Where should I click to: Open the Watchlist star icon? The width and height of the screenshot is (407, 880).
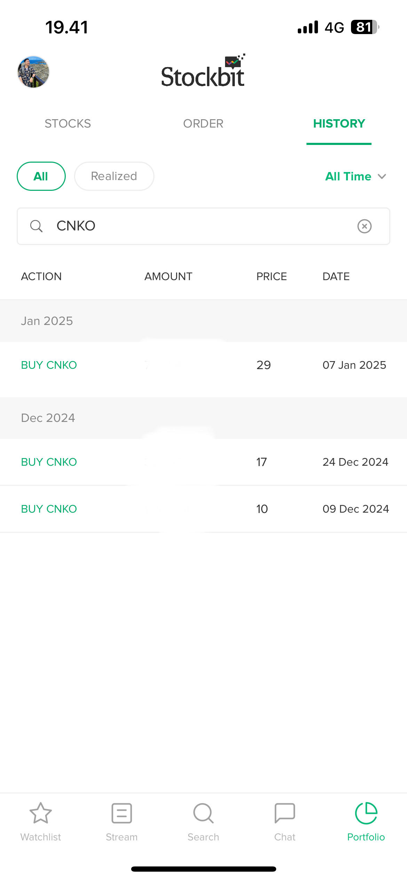coord(41,813)
